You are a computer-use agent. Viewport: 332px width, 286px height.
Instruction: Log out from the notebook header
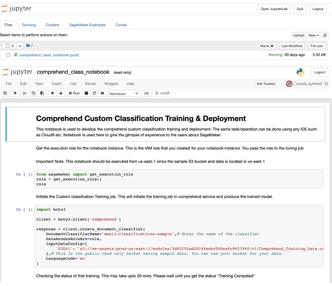pyautogui.click(x=319, y=72)
